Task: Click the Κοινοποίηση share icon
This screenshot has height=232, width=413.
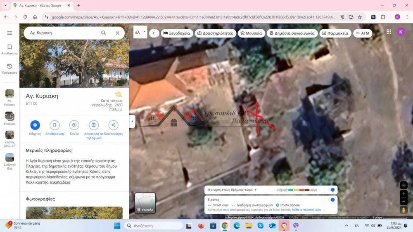Action: coord(113,125)
